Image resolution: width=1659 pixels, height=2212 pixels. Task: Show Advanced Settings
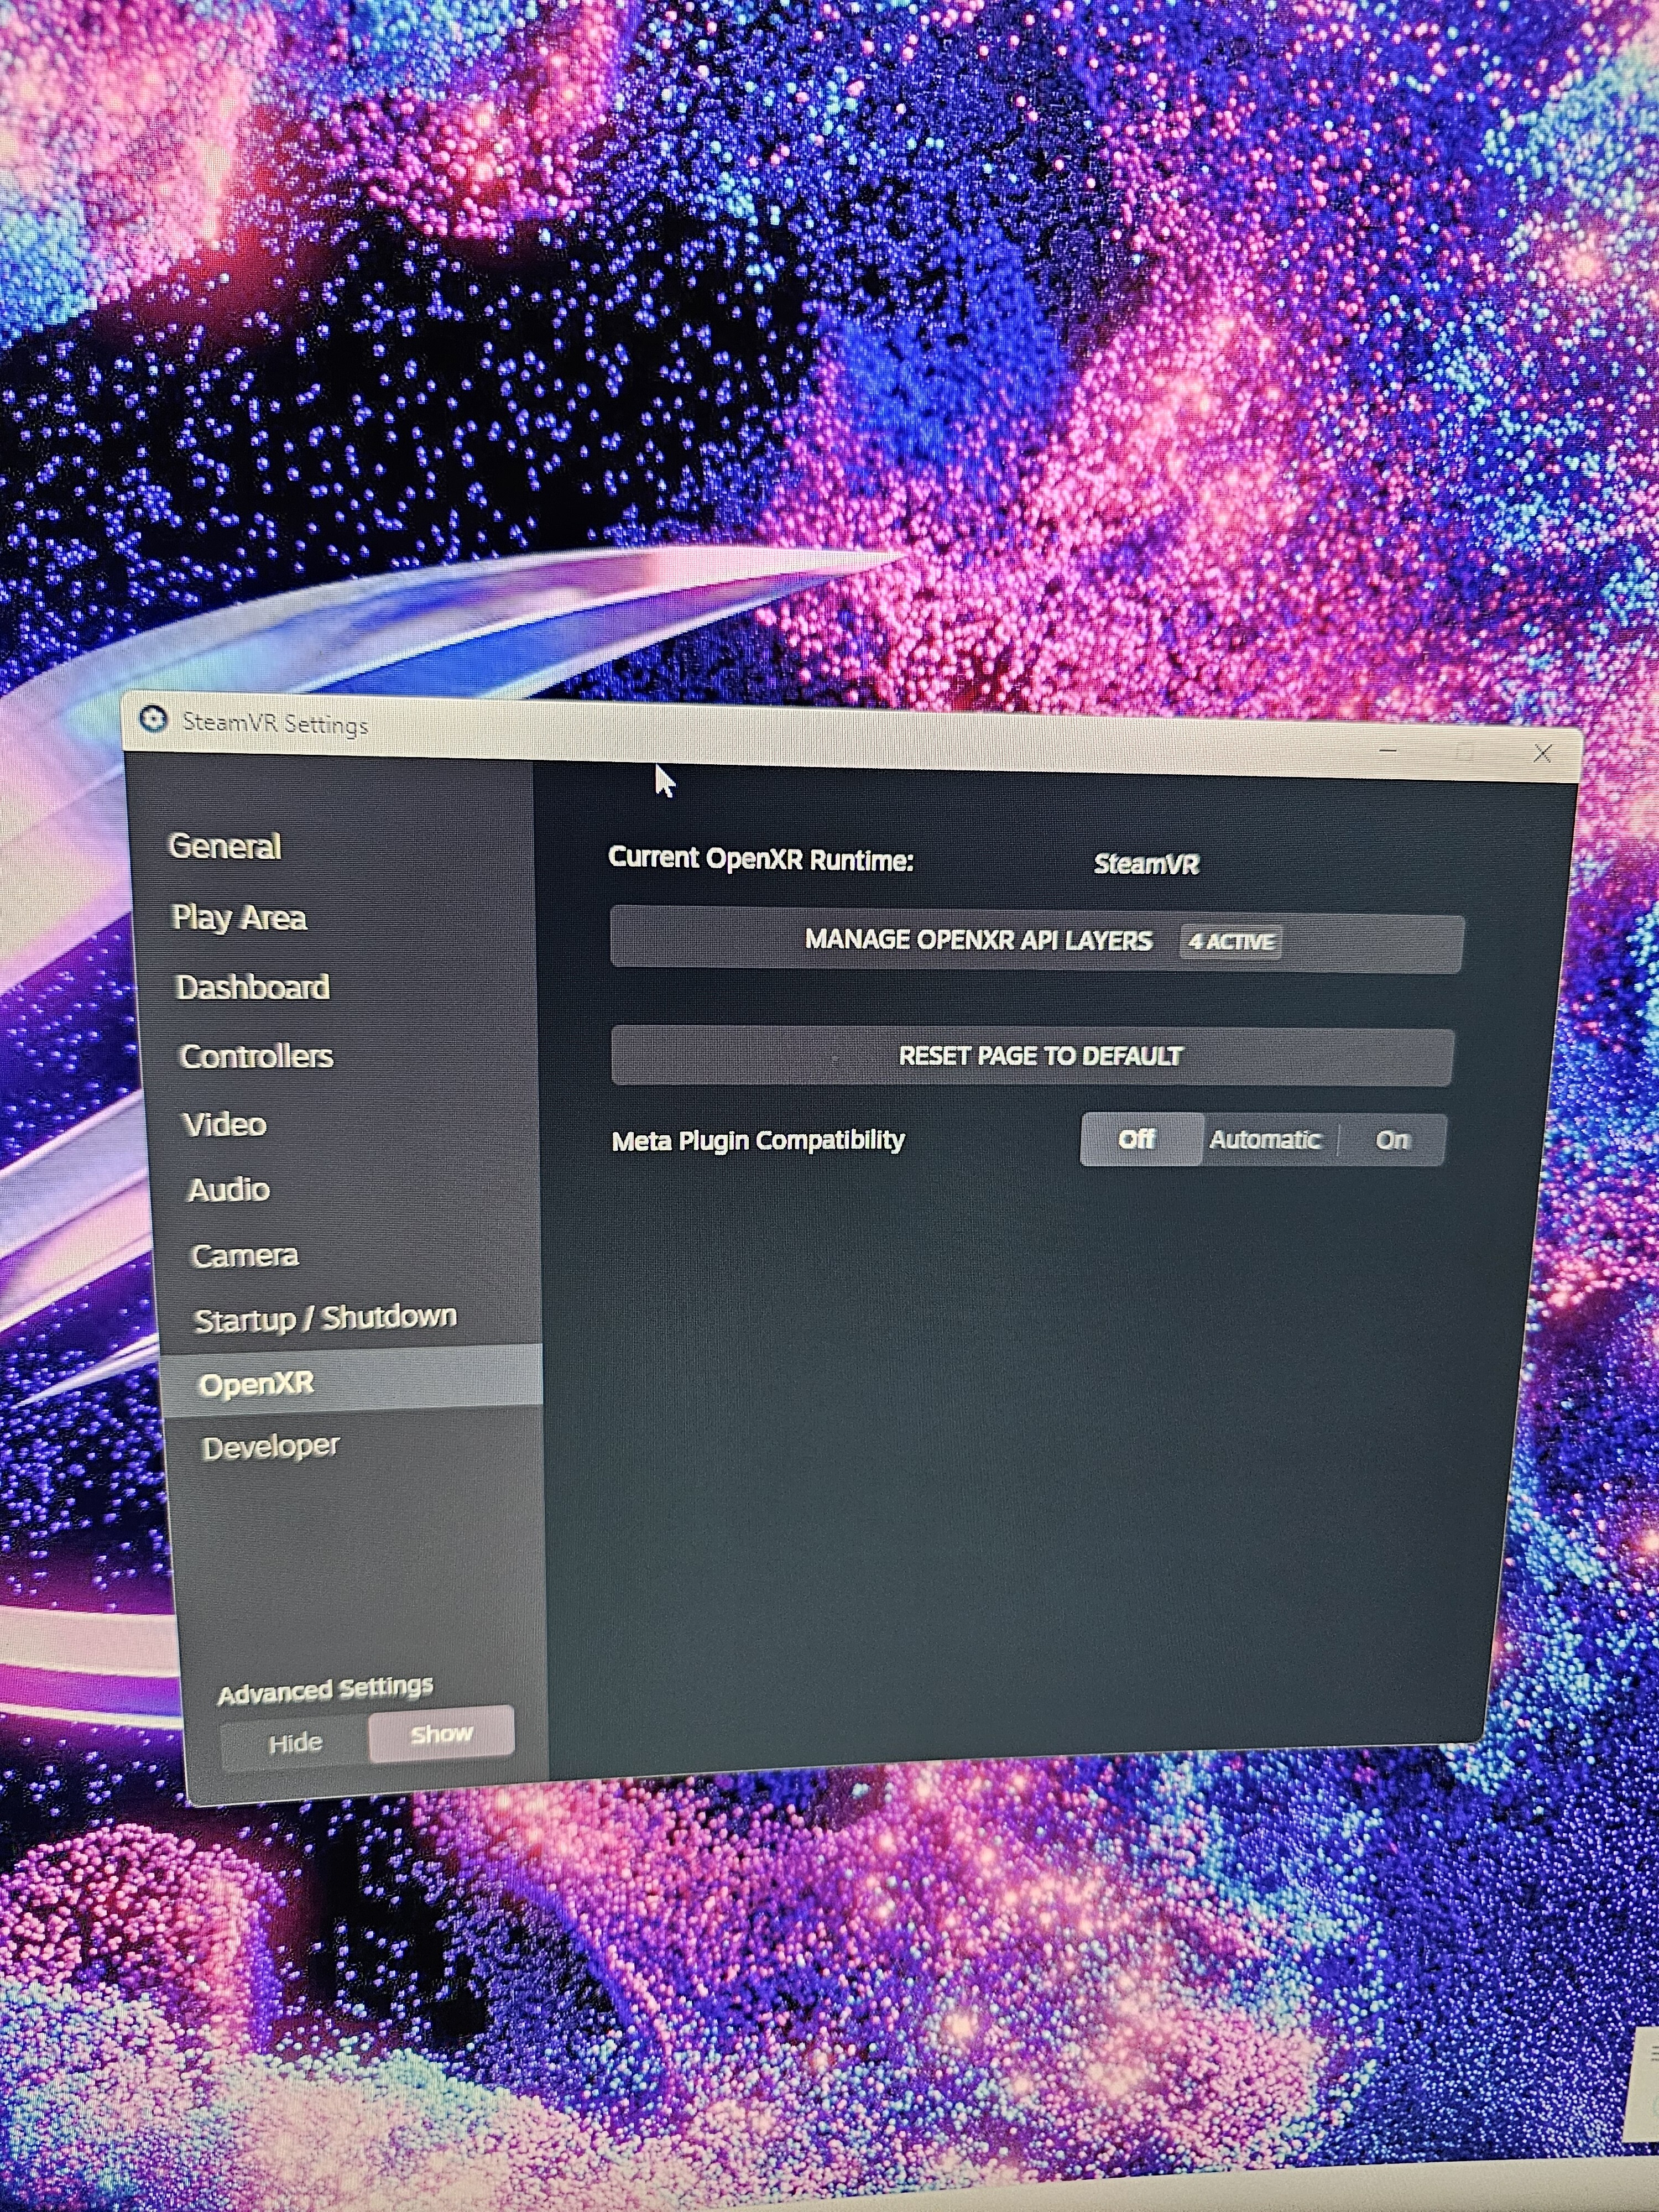click(x=441, y=1734)
